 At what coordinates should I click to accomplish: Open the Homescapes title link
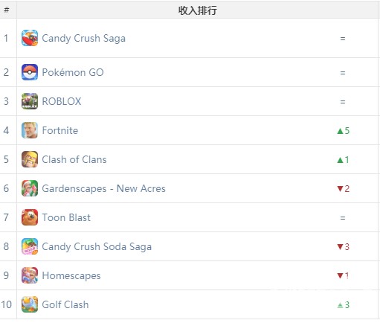point(71,276)
